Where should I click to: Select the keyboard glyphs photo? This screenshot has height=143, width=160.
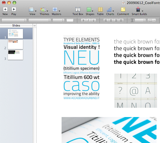(136, 91)
